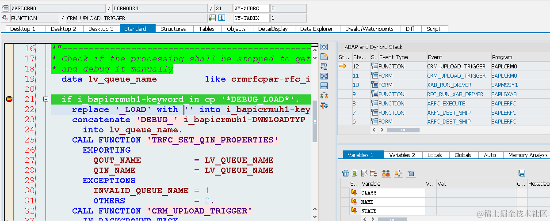Click the Program column header in stack
Screen dimensions: 550x221
tap(520, 57)
